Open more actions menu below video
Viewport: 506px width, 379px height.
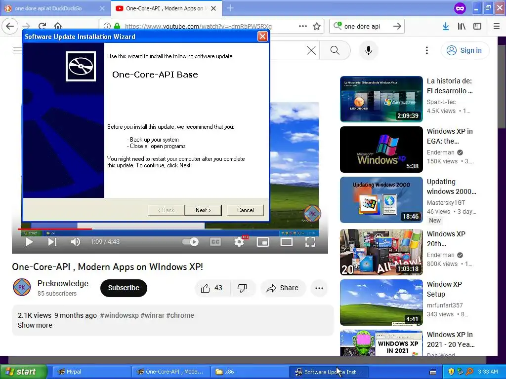tap(319, 288)
